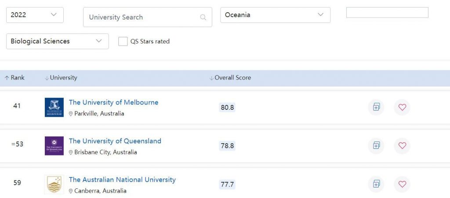Click the University Search input field

coord(141,18)
